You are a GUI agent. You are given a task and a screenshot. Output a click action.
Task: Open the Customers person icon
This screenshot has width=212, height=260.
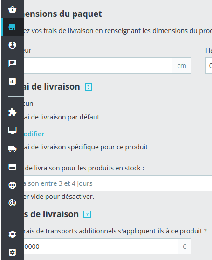coord(13,45)
